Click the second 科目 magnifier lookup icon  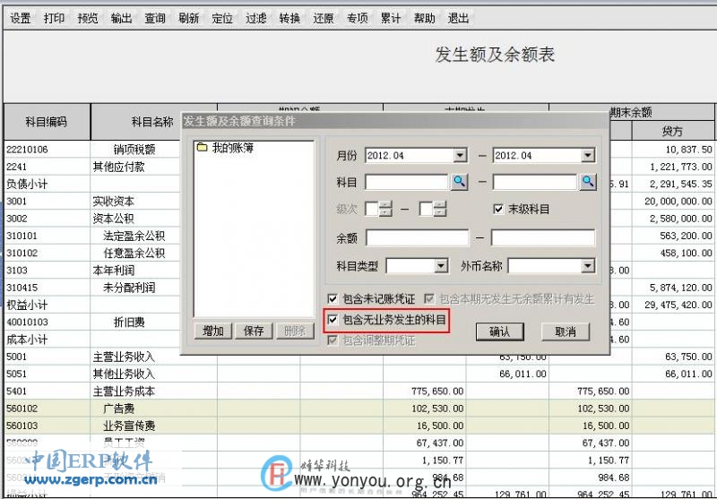588,183
